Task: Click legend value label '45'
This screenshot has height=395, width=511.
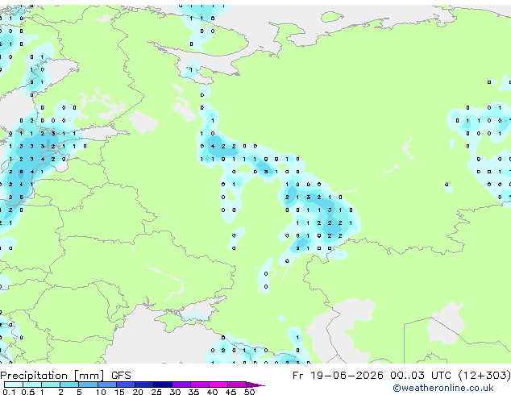Action: pos(231,392)
